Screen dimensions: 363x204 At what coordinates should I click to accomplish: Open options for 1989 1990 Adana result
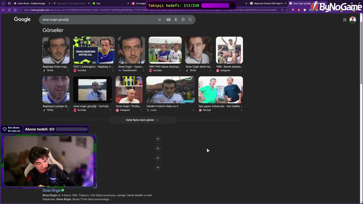click(x=180, y=71)
